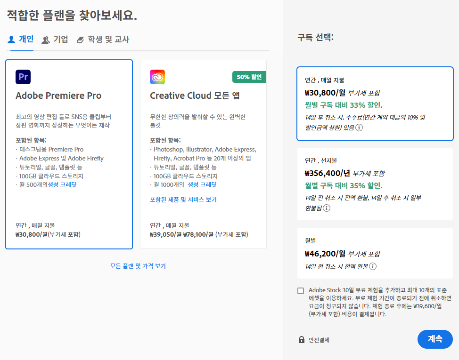Click the 적합한 플랜을 찾아보세요 heading
Screen dimensions: 459x360
(x=72, y=15)
